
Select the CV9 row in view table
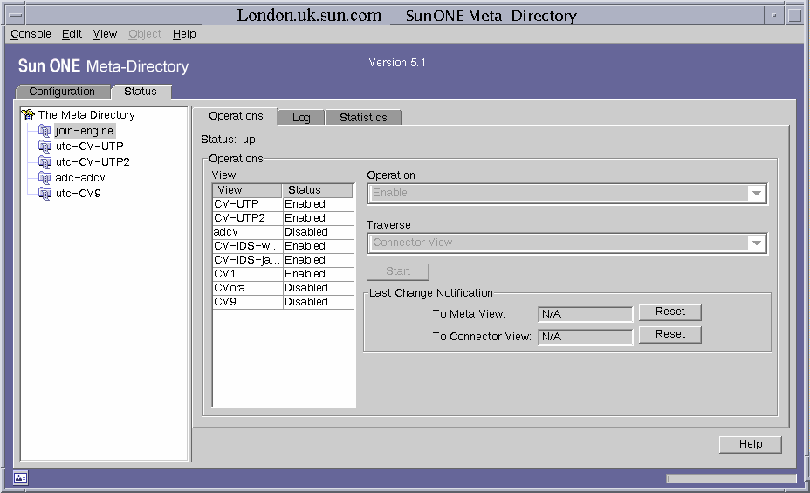(x=283, y=302)
